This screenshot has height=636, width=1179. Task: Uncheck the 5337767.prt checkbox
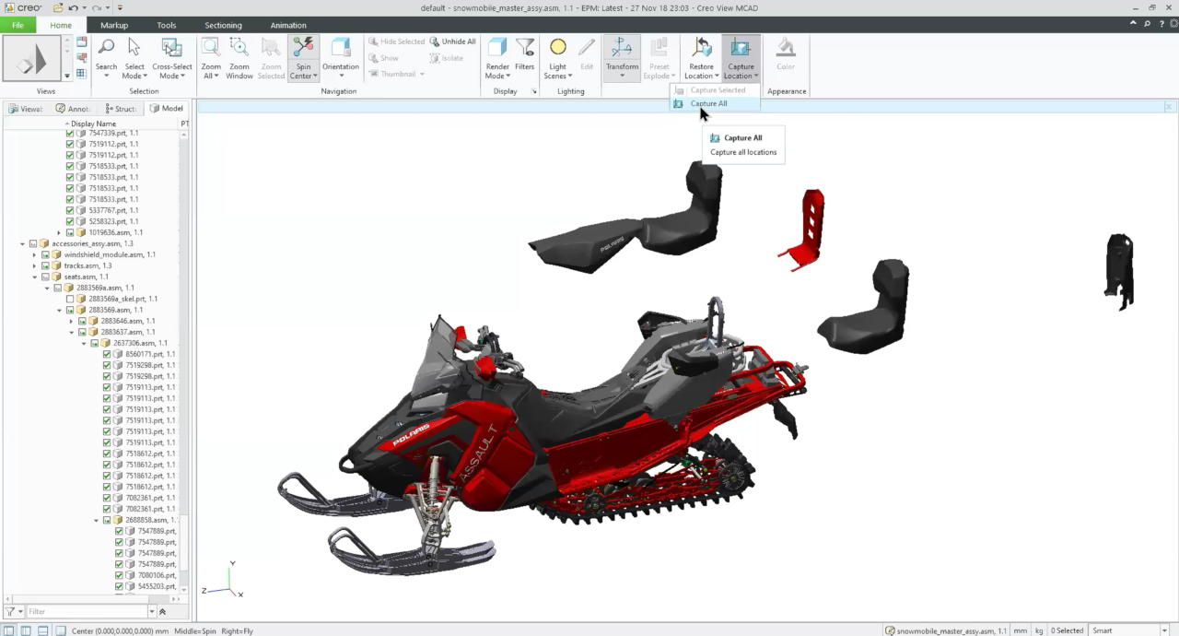pyautogui.click(x=70, y=210)
